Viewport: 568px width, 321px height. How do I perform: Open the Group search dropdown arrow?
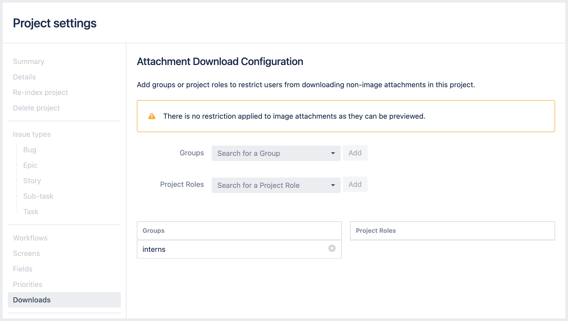click(x=333, y=153)
